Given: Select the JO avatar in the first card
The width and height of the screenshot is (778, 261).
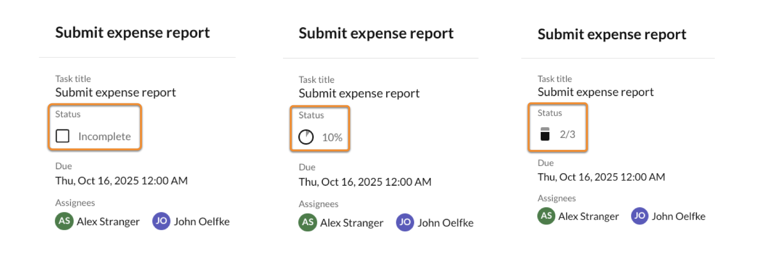Looking at the screenshot, I should [161, 221].
